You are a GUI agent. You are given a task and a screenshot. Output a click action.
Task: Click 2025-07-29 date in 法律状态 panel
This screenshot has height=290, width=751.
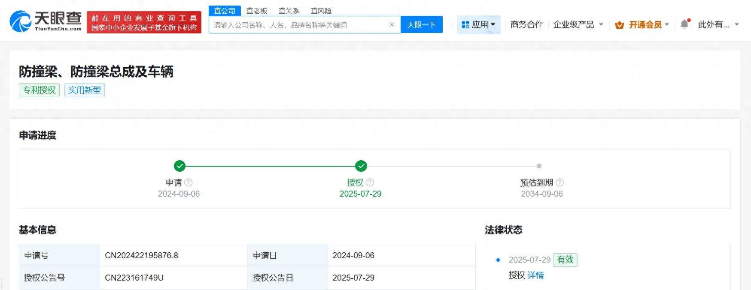click(529, 260)
